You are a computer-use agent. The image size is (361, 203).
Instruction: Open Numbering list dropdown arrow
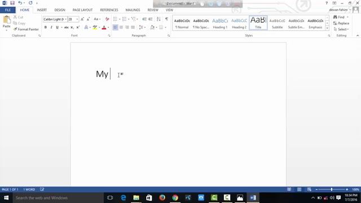tap(129, 19)
